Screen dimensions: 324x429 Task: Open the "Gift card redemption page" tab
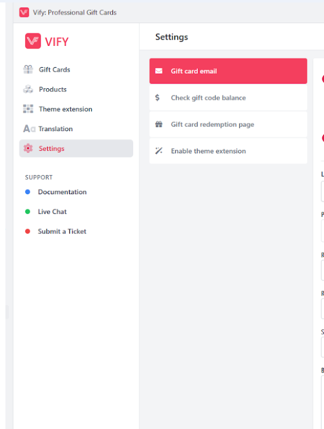(x=213, y=124)
